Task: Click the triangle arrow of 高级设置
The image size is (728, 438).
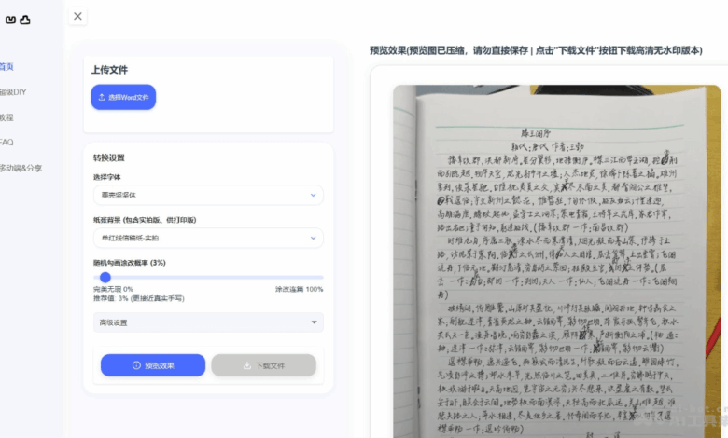Action: (x=314, y=322)
